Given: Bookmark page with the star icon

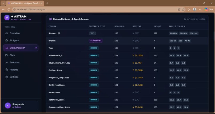Looking at the screenshot, I should click(x=183, y=9).
